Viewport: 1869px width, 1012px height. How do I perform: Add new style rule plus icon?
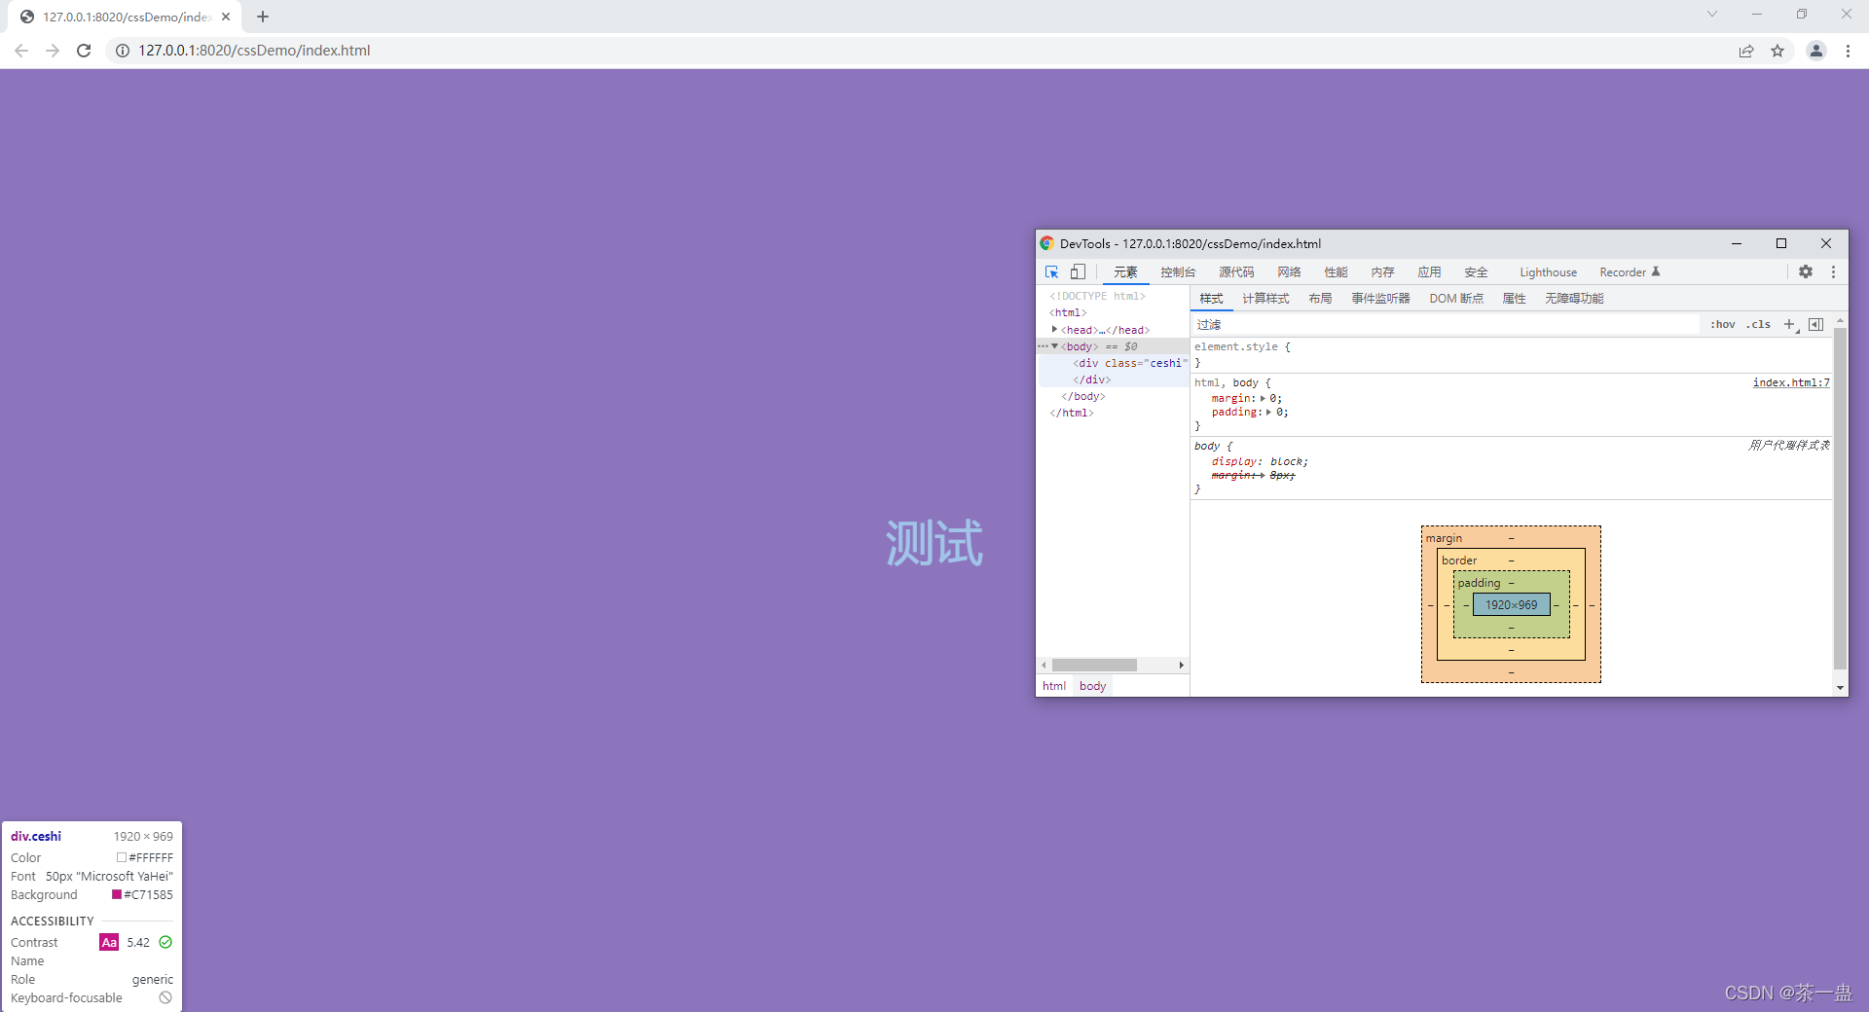coord(1789,325)
